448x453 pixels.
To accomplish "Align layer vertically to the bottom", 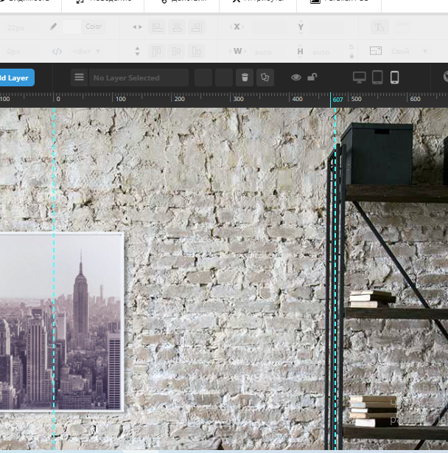I will point(196,52).
